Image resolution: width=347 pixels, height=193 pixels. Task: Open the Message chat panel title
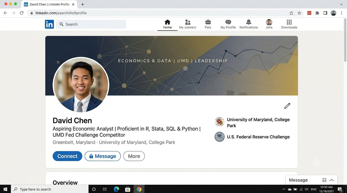pos(298,180)
